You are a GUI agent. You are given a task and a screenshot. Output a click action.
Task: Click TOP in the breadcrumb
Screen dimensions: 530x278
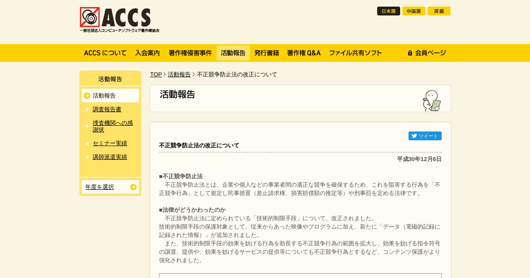point(156,75)
